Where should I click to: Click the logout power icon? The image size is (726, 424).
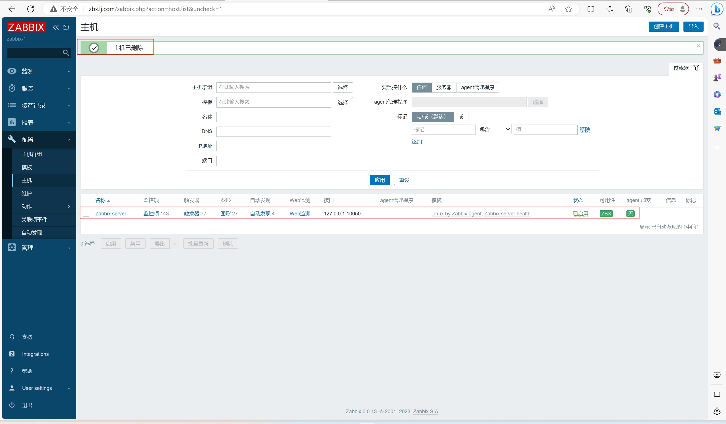point(12,405)
